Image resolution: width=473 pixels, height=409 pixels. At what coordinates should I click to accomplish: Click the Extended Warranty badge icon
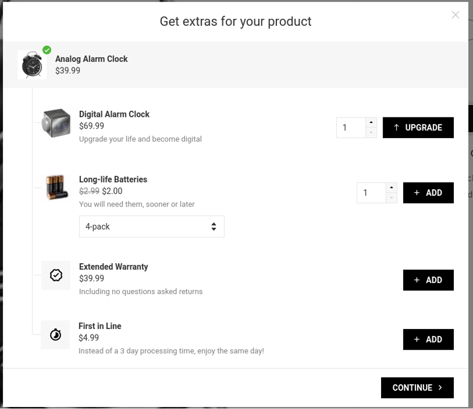56,275
